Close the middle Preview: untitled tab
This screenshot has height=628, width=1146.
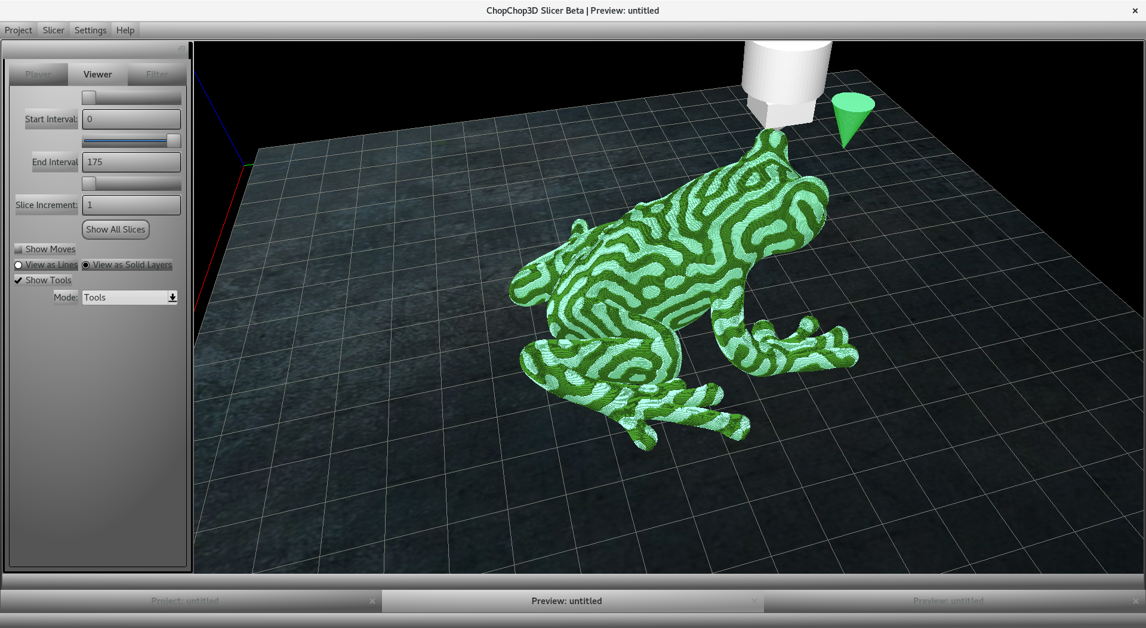tap(754, 601)
